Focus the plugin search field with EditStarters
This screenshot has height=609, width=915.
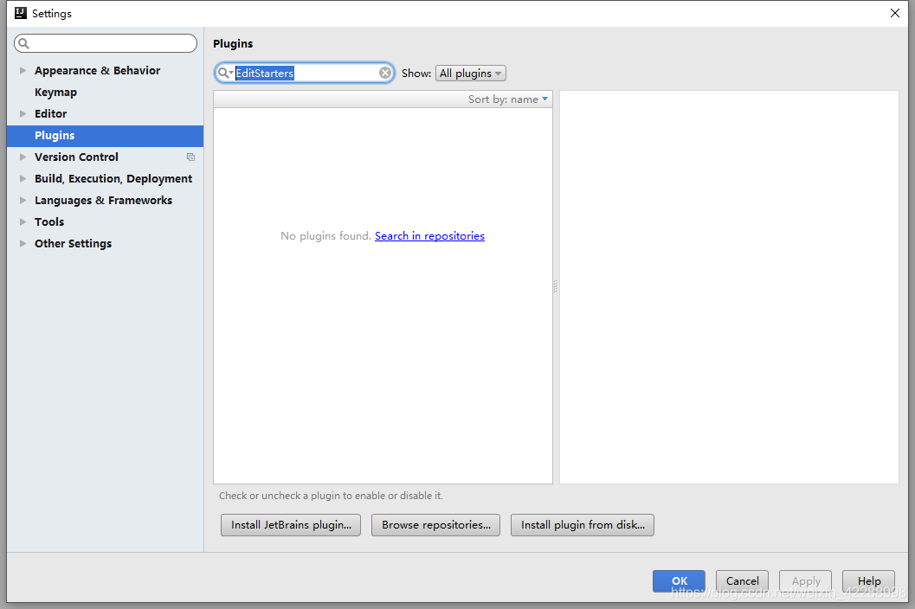[x=304, y=73]
